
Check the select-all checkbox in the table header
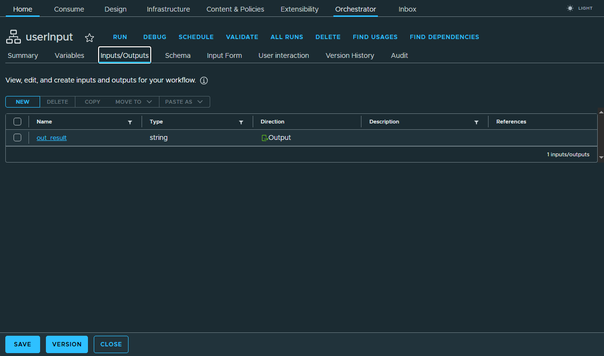click(17, 122)
